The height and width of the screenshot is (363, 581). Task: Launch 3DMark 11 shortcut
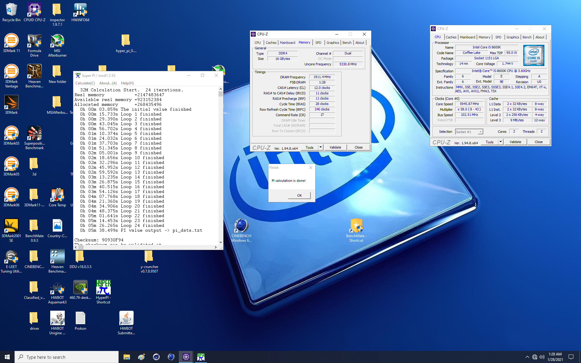pos(11,43)
